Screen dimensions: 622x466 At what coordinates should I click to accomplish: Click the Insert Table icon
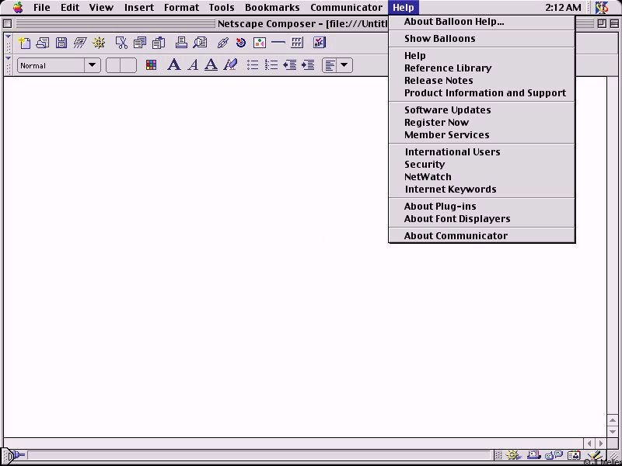(297, 43)
